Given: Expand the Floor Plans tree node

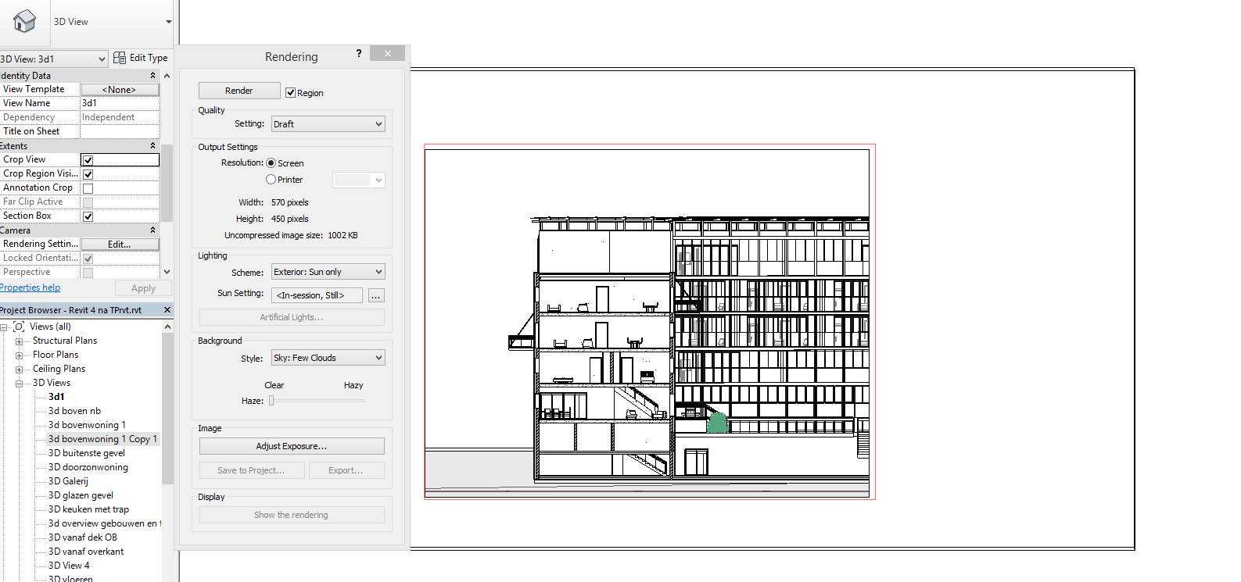Looking at the screenshot, I should click(20, 355).
